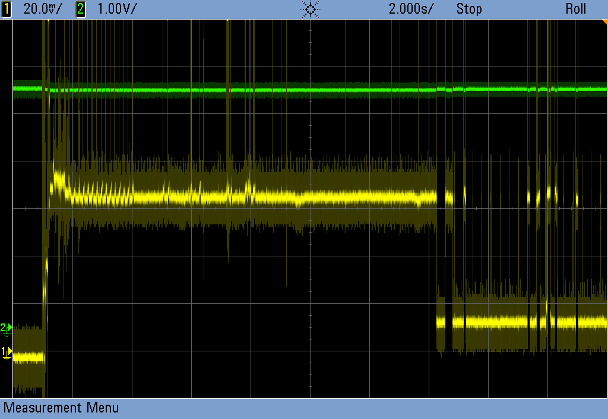Click the 1.00V/div channel 2 scale
The height and width of the screenshot is (419, 608).
[115, 9]
